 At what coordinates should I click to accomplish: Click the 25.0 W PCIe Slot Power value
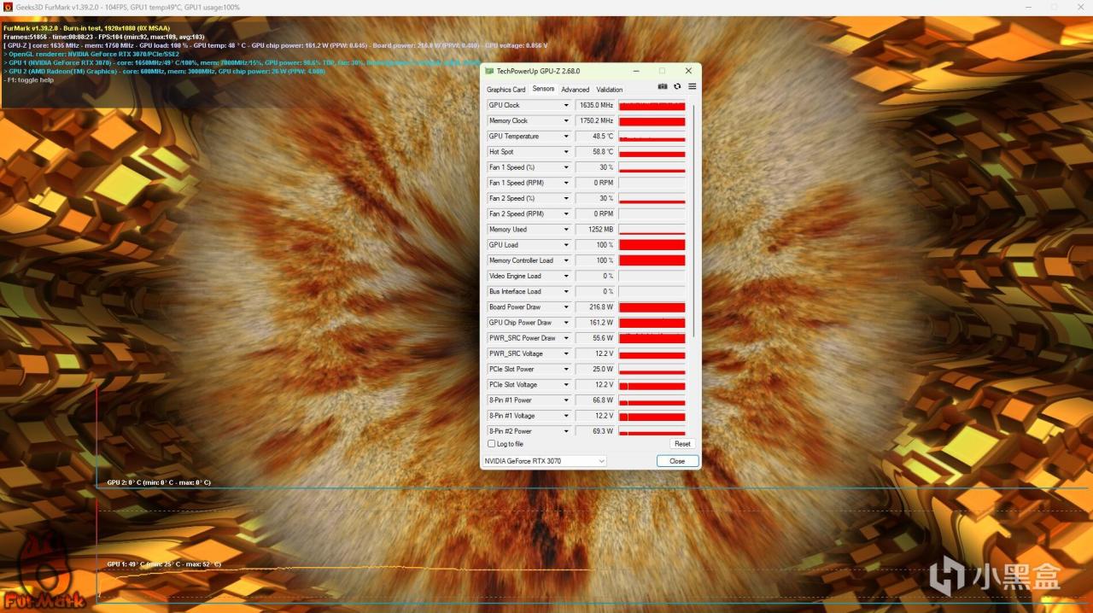click(x=595, y=370)
